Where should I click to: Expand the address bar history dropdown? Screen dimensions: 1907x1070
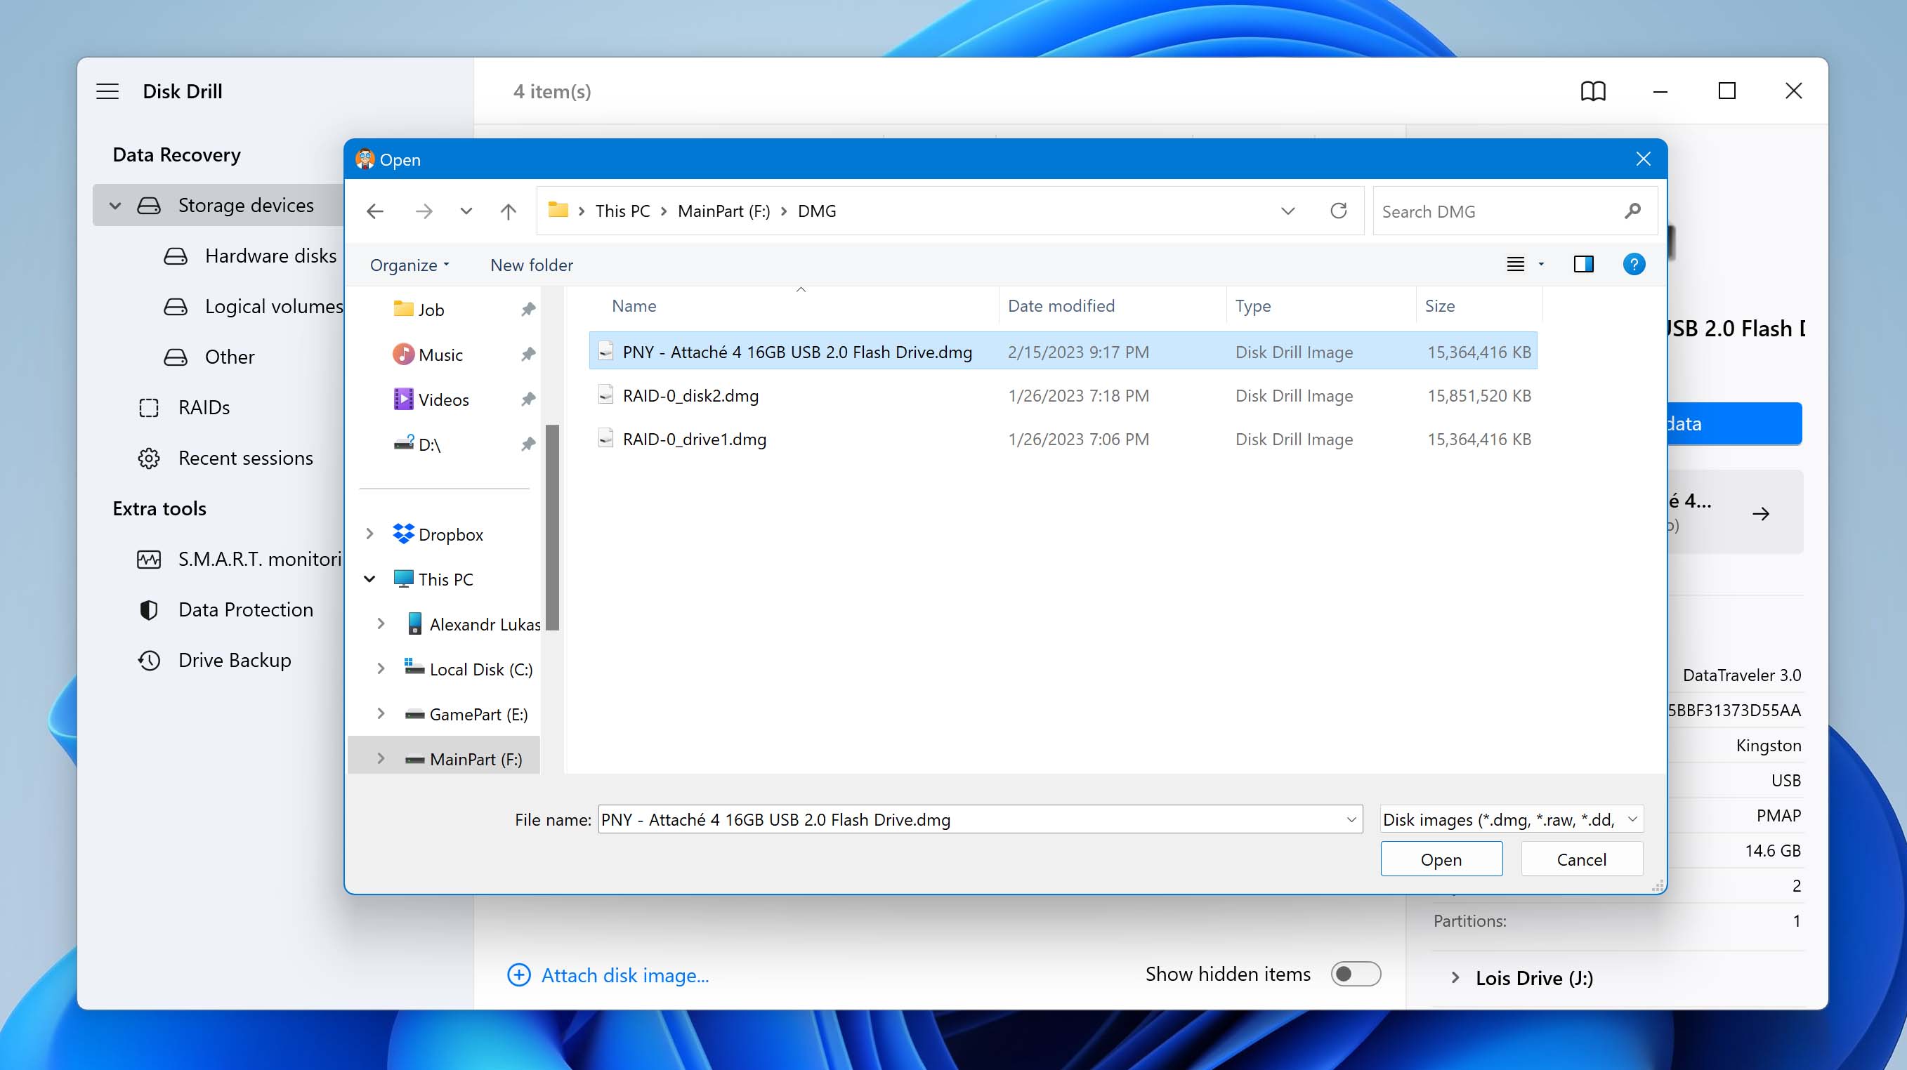[x=1288, y=211]
